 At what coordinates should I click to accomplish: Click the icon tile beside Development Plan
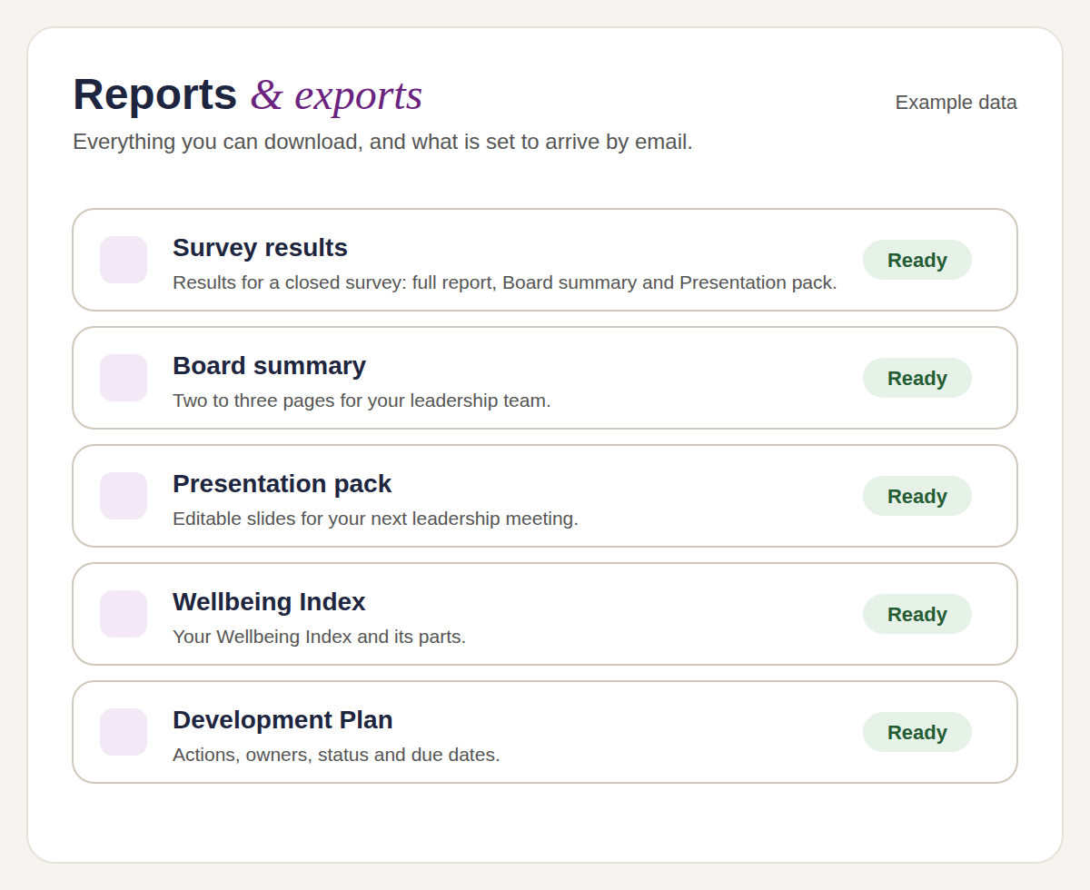[124, 732]
